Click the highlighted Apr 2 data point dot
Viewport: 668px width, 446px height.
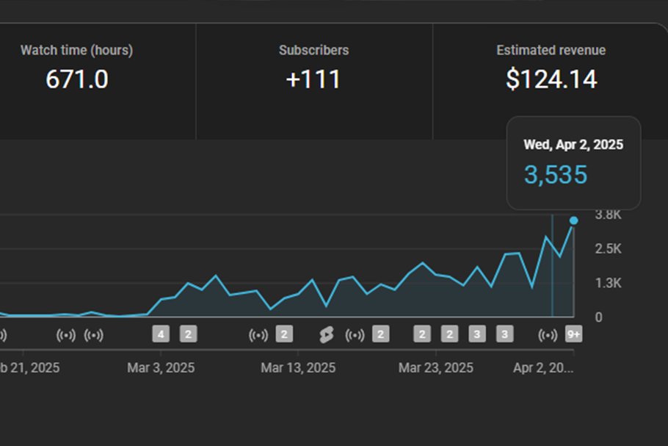573,220
